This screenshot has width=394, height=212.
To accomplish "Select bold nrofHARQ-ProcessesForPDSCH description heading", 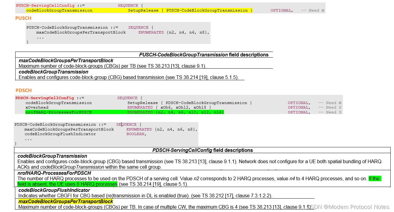I will point(54,173).
